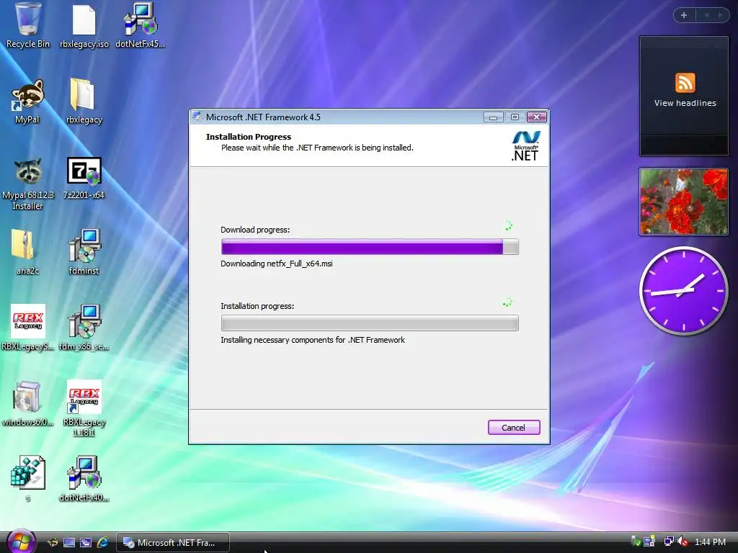Select the Mypal 68.12.3 Installer icon

(28, 171)
